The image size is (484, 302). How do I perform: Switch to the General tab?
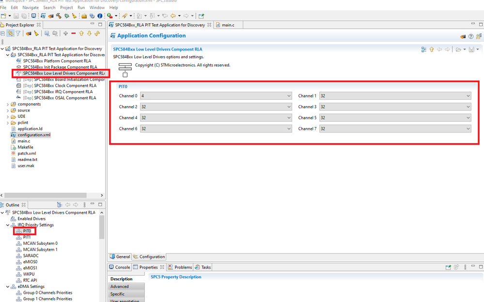point(120,256)
